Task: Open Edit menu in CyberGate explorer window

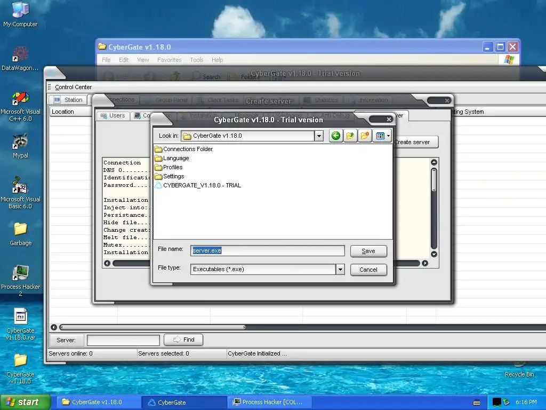Action: tap(124, 60)
